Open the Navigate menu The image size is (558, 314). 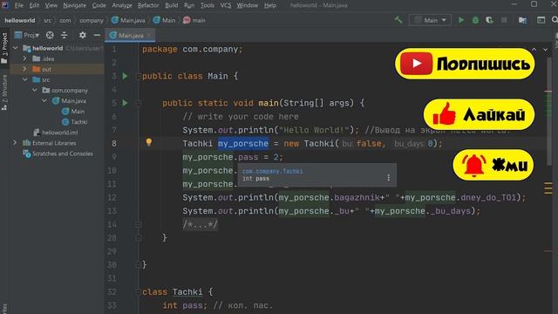pyautogui.click(x=74, y=5)
